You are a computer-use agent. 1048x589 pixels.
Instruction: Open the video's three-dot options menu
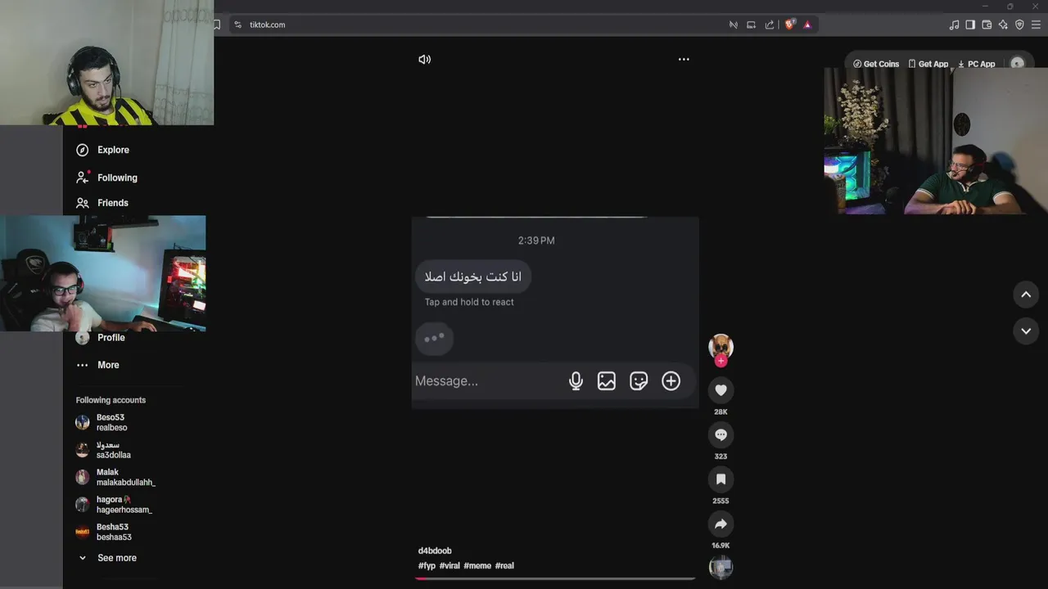[x=684, y=59]
